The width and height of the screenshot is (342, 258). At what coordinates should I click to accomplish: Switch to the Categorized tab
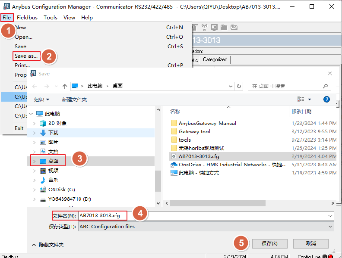click(x=215, y=59)
